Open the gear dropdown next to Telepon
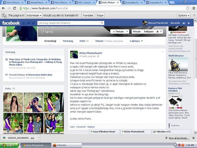197x148 pixels. (x=159, y=32)
